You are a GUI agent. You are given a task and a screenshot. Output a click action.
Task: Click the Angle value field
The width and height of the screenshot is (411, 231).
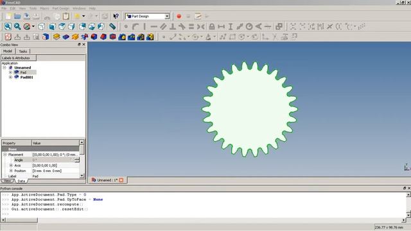click(x=53, y=160)
